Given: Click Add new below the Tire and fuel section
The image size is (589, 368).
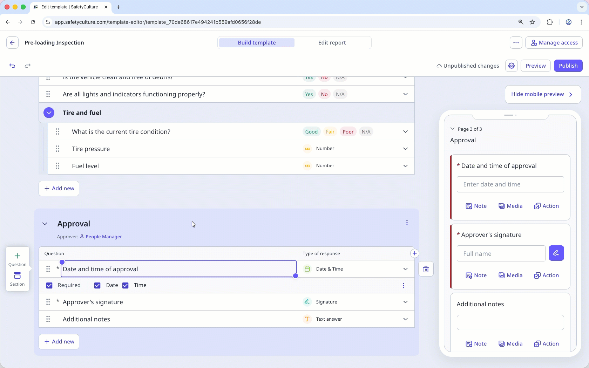Looking at the screenshot, I should tap(59, 189).
